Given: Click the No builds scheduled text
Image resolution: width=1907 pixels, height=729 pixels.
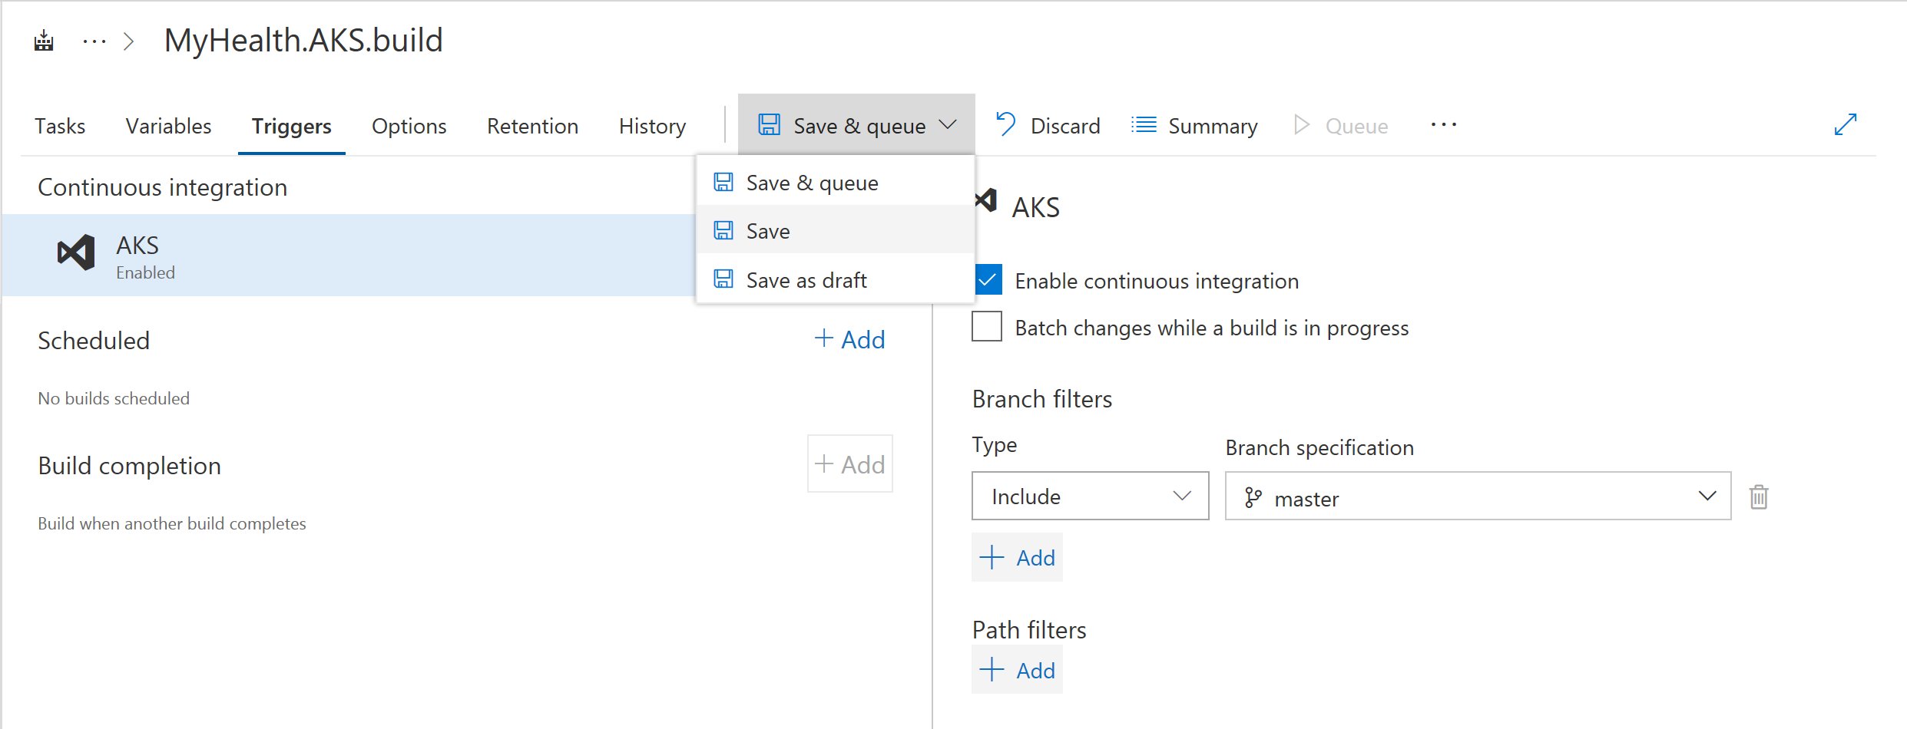Looking at the screenshot, I should pyautogui.click(x=114, y=398).
